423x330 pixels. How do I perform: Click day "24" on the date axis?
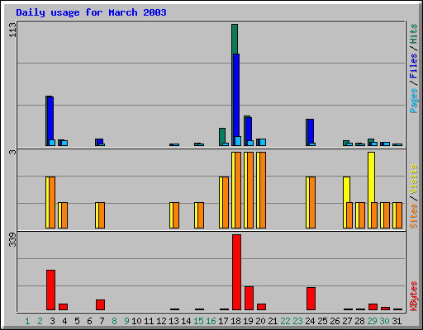[310, 321]
